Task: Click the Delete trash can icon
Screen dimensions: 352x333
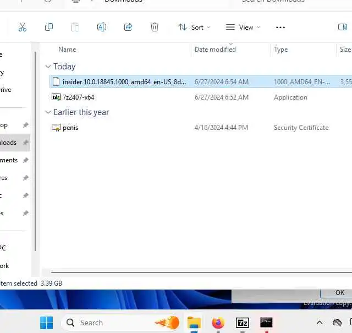Action: (x=155, y=27)
